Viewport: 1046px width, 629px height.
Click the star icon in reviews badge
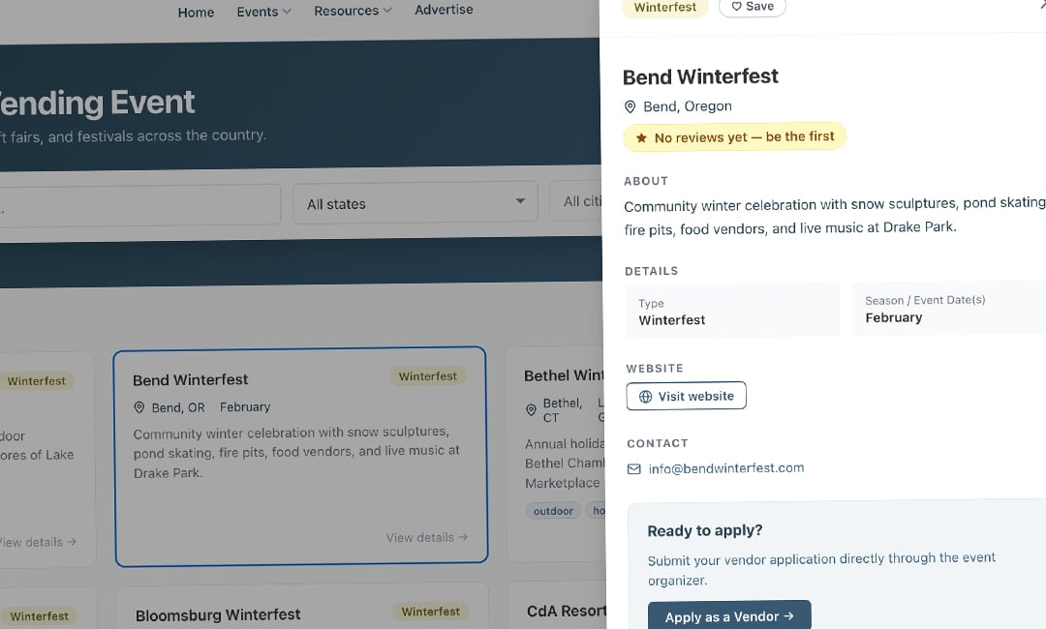point(641,138)
